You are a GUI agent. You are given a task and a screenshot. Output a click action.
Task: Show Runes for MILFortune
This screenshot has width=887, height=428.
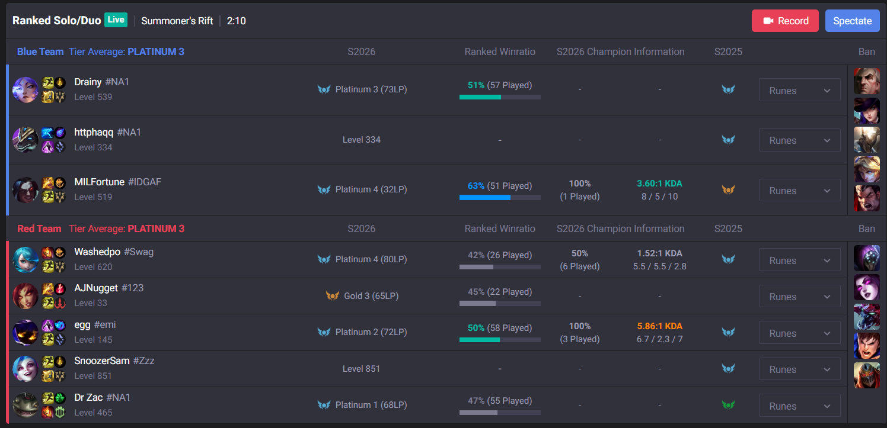(x=800, y=191)
